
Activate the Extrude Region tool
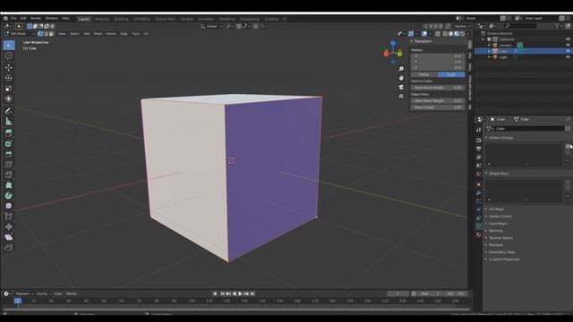9,133
